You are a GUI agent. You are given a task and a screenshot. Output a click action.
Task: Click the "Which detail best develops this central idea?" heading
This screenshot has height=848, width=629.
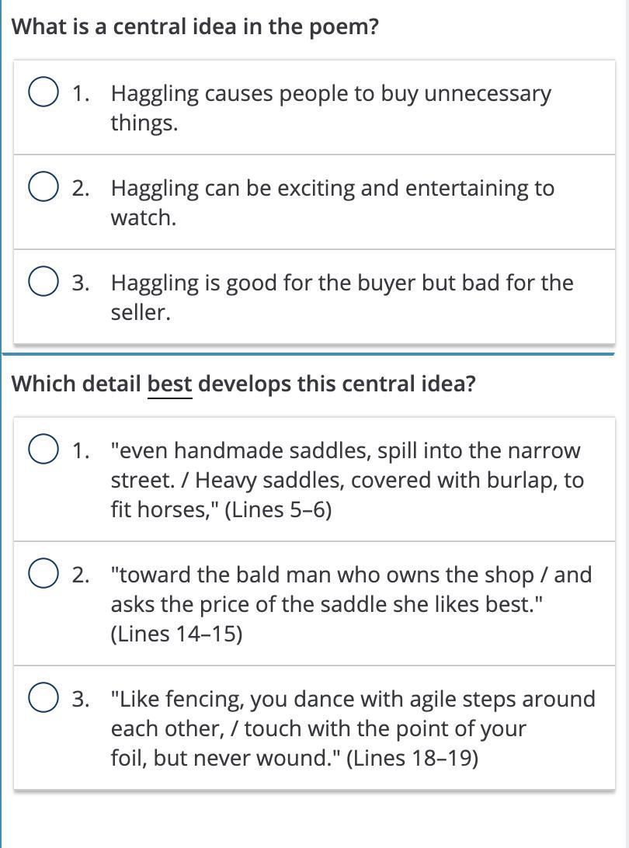click(x=244, y=384)
